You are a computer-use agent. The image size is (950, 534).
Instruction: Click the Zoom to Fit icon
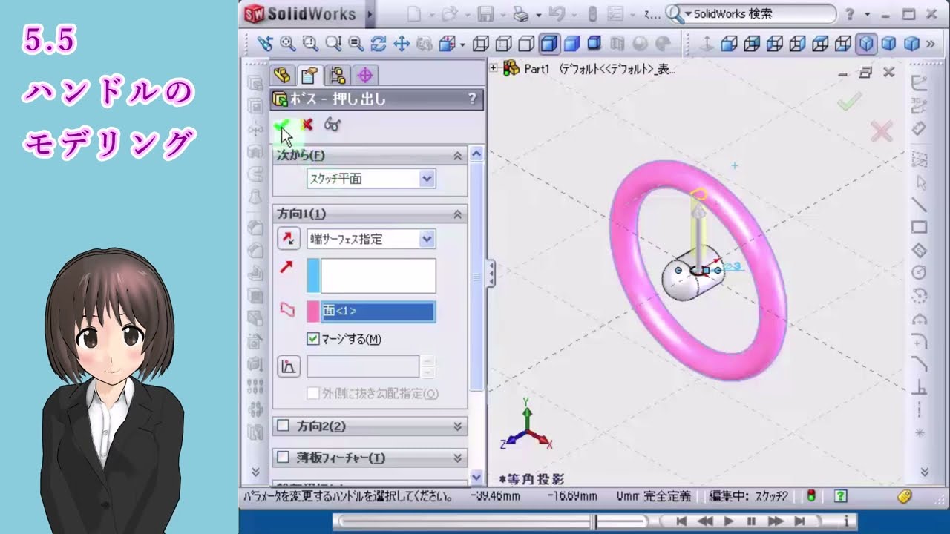(287, 44)
